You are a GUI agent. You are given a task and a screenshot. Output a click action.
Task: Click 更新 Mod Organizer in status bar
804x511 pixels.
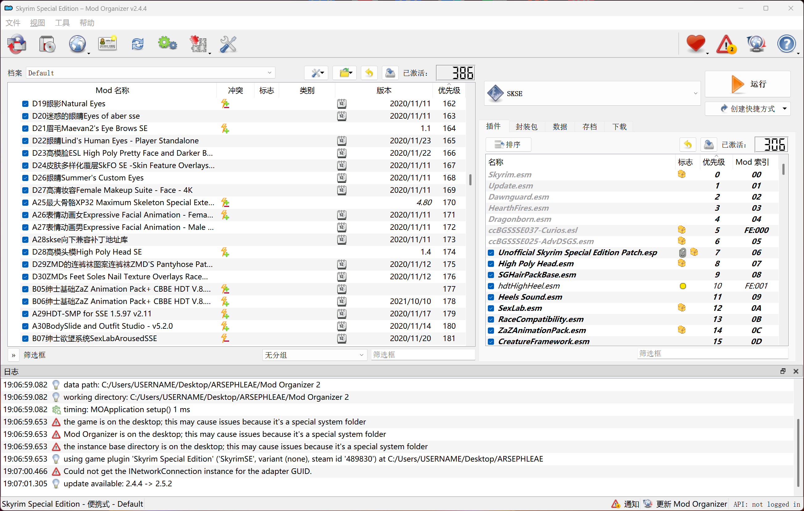pyautogui.click(x=685, y=504)
